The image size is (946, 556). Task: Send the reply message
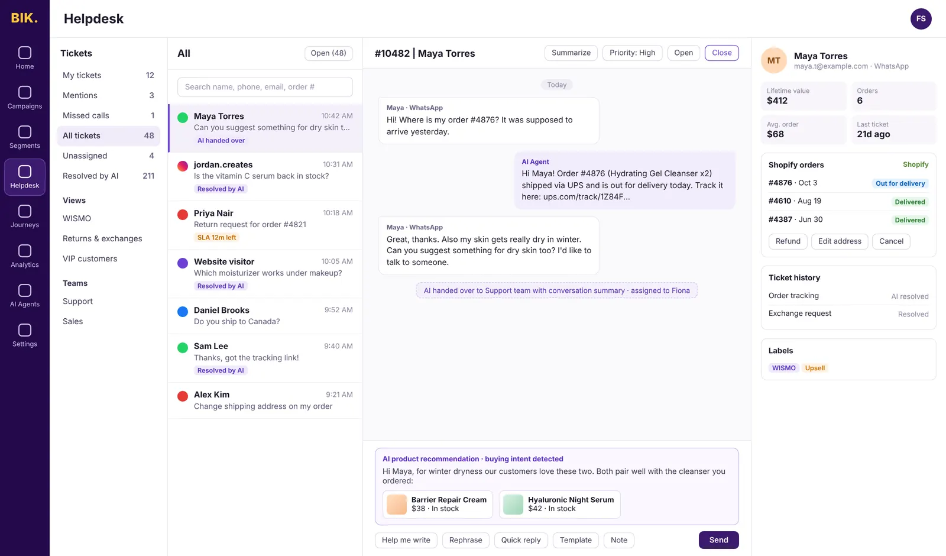pyautogui.click(x=719, y=540)
